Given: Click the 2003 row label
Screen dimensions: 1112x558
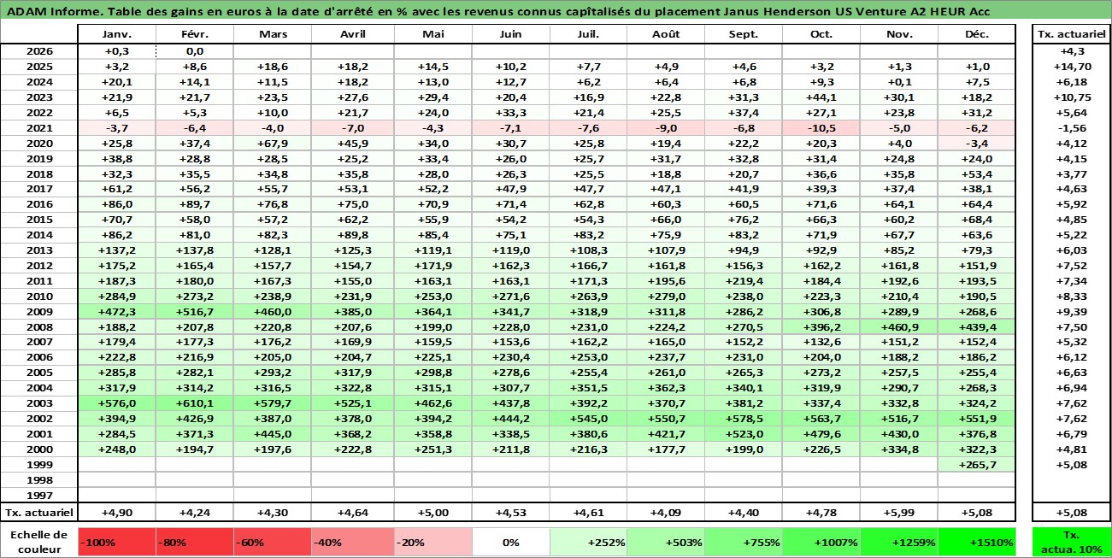Looking at the screenshot, I should pos(39,403).
